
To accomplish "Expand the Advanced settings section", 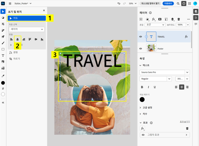I will (x=146, y=108).
